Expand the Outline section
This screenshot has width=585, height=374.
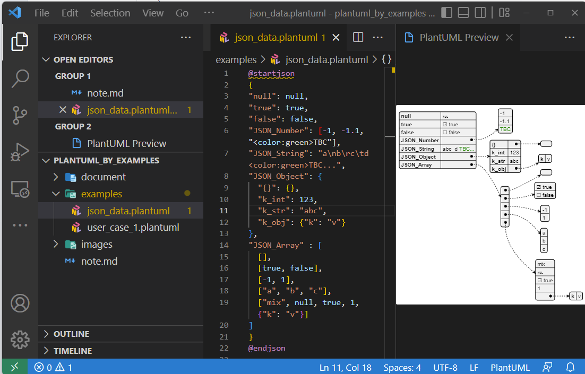click(121, 334)
